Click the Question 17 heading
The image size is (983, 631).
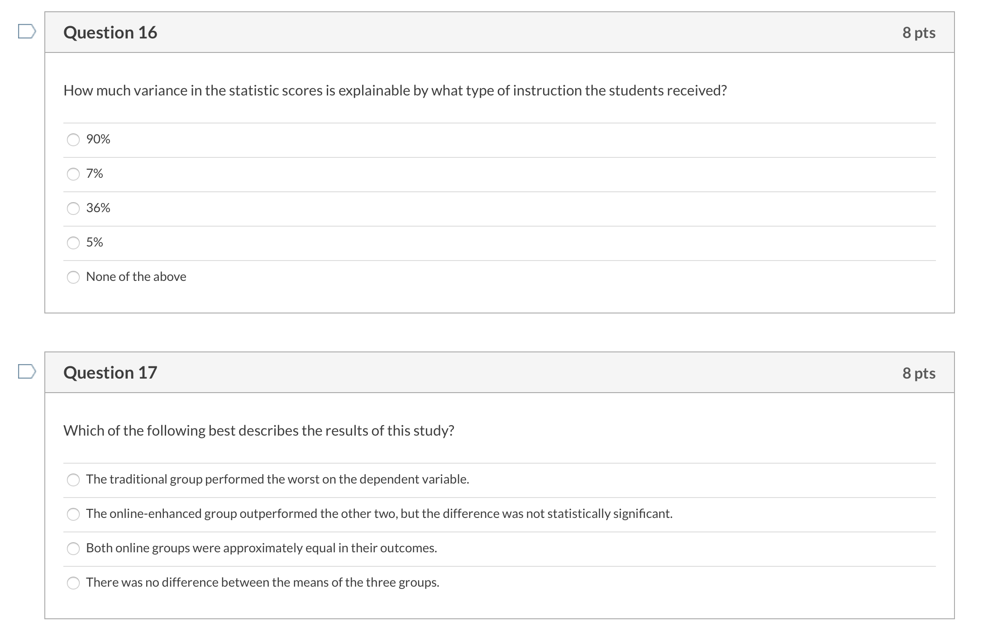110,373
